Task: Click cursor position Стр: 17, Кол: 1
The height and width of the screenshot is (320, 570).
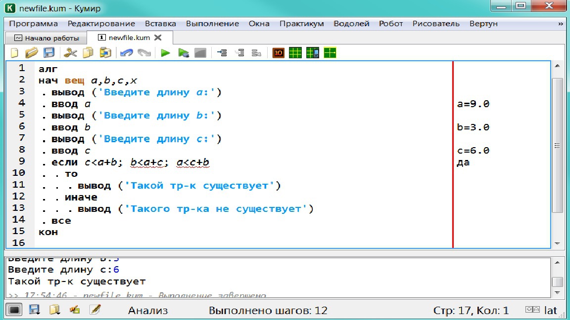Action: pyautogui.click(x=471, y=311)
